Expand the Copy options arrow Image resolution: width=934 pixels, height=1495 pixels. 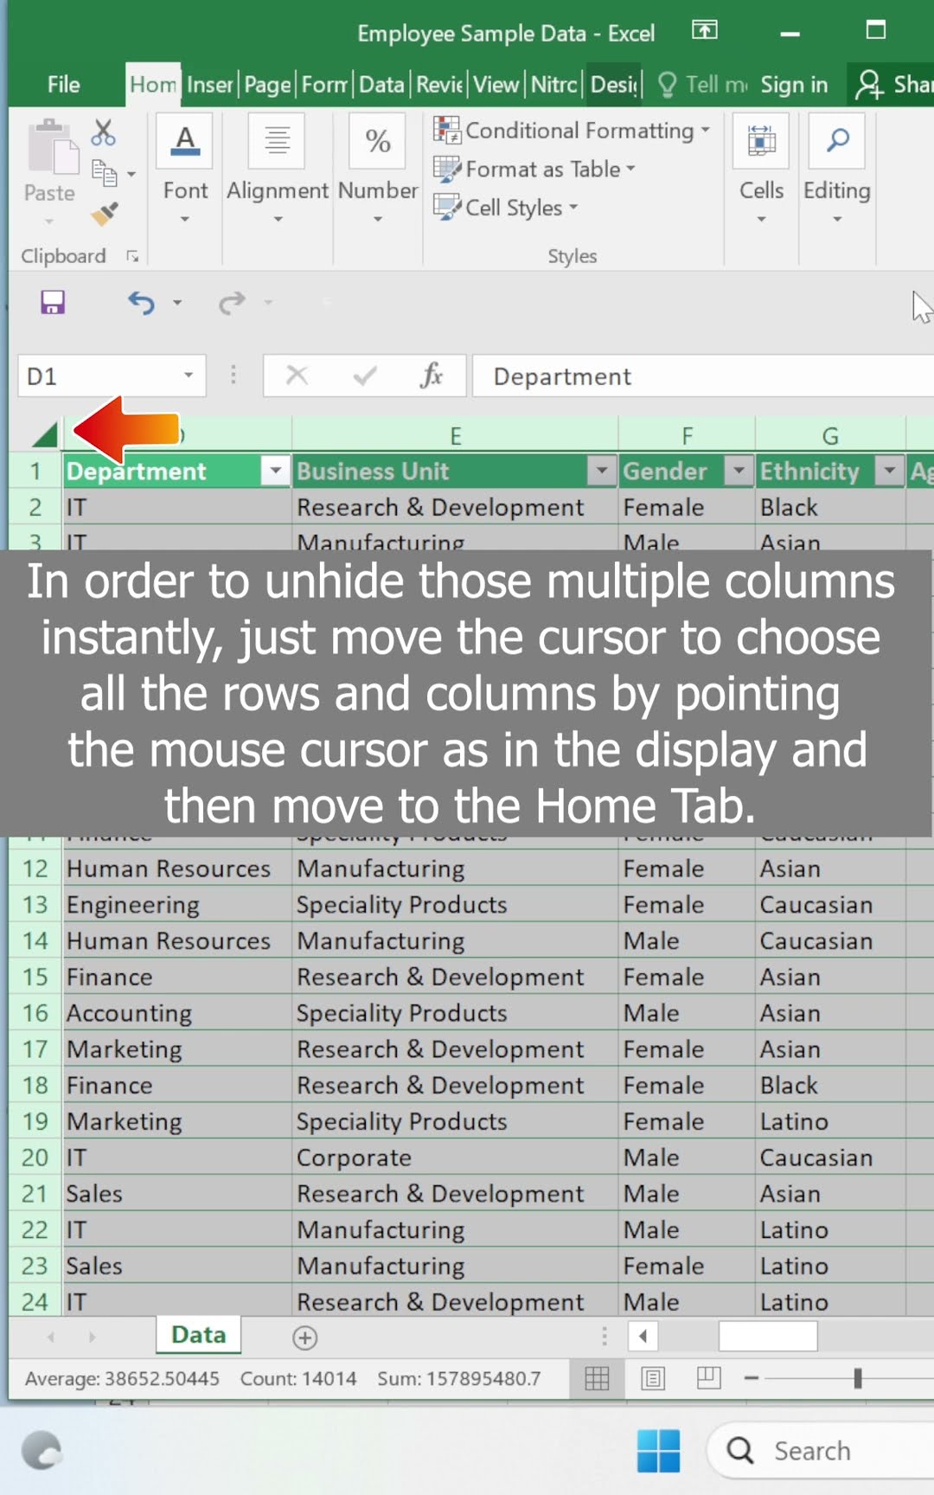tap(131, 174)
